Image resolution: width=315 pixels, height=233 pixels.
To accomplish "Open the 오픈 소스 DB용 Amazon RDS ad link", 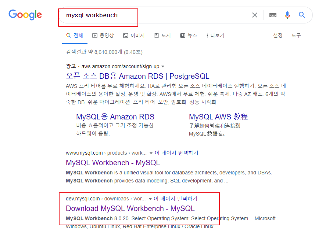I will pos(137,76).
